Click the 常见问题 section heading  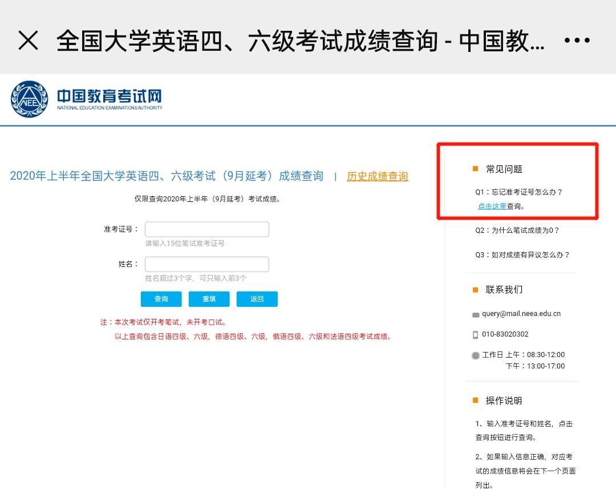click(504, 169)
